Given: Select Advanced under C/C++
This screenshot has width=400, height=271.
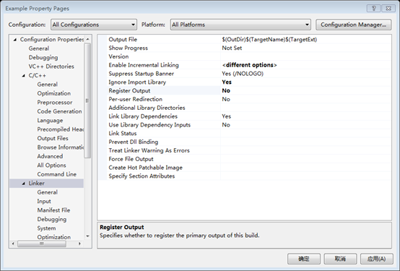Looking at the screenshot, I should pyautogui.click(x=50, y=156).
